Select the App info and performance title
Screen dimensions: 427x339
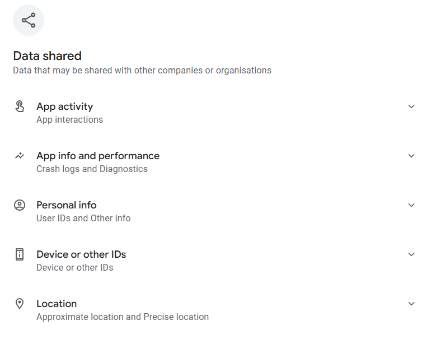point(98,156)
